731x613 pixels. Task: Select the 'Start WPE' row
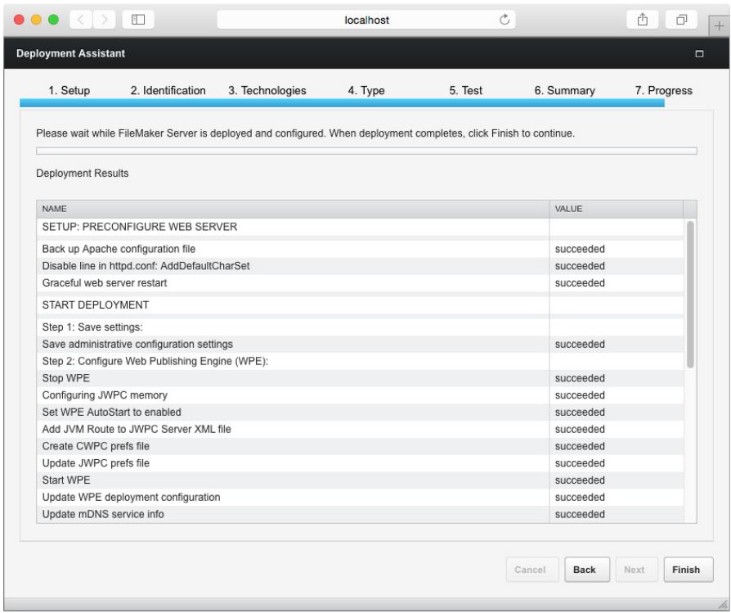tap(360, 480)
